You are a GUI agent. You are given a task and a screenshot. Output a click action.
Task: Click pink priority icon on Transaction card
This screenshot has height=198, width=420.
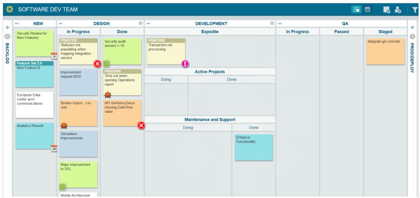point(185,64)
